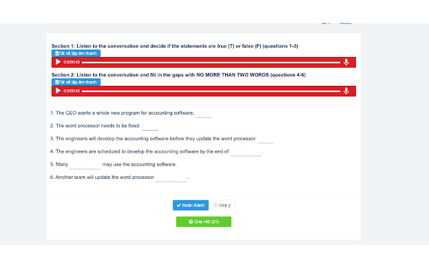Download the Section 1 audio file

coord(76,54)
